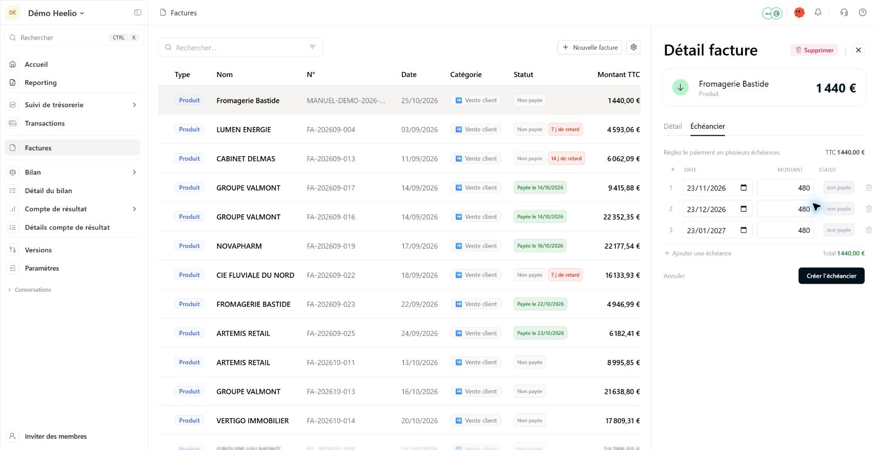877x450 pixels.
Task: Select the LUMEN ENERGIE invoice row
Action: point(399,129)
